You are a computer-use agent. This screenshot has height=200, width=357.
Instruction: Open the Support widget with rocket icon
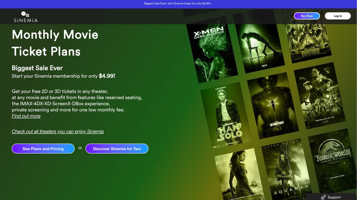tap(331, 197)
